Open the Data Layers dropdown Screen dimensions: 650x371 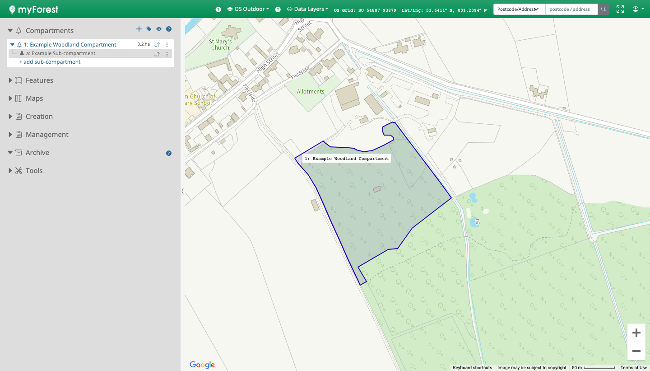[x=308, y=9]
